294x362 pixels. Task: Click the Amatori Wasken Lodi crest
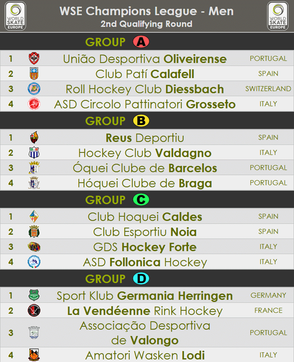34,355
